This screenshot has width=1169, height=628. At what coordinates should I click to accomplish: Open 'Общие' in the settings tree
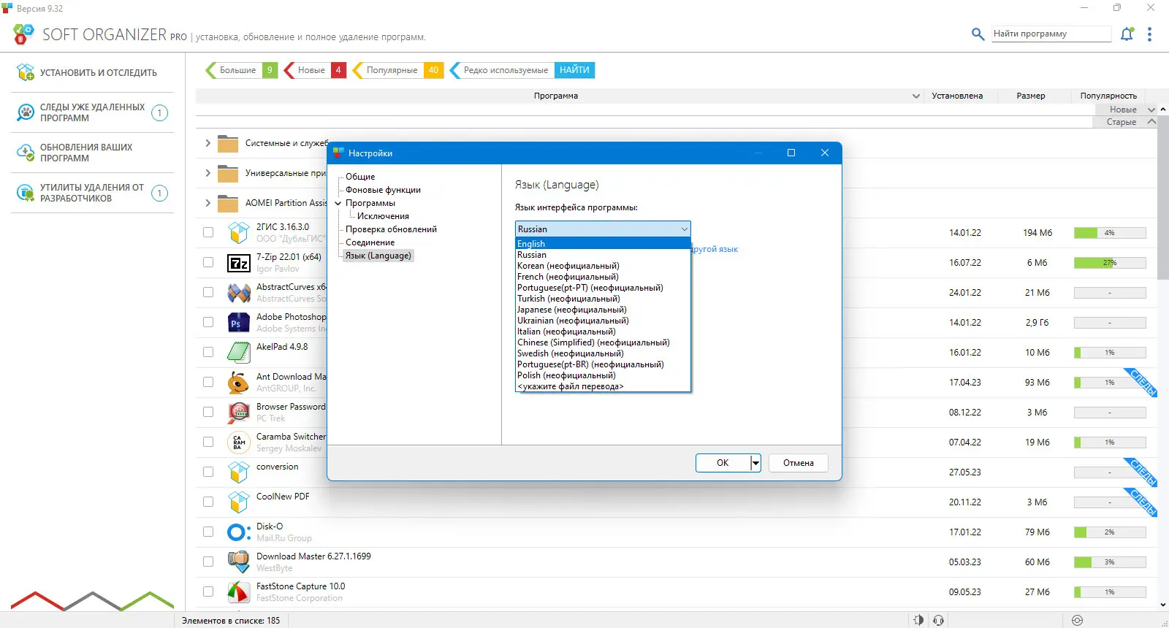tap(360, 177)
